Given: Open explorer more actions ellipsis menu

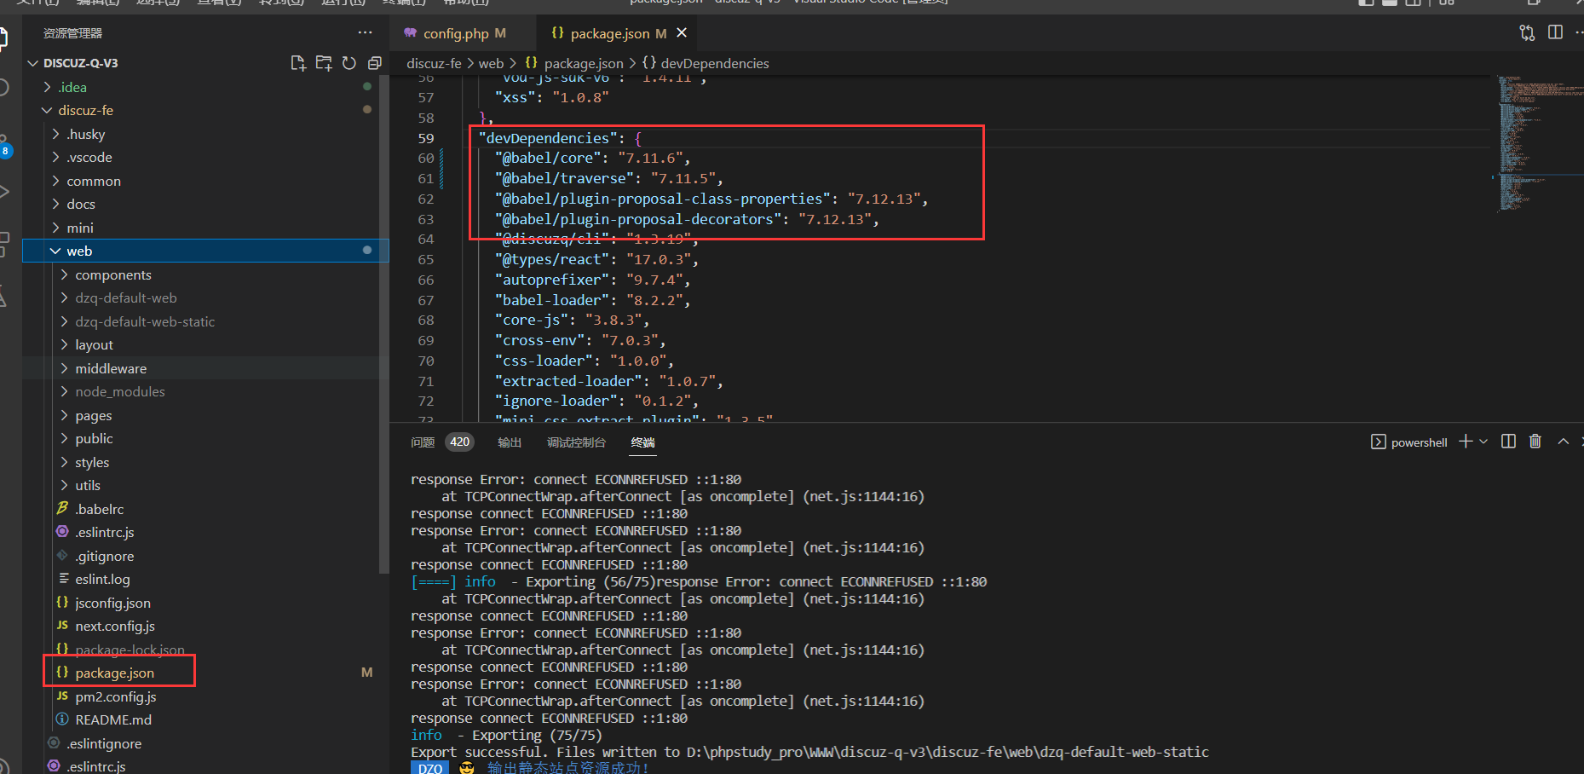Looking at the screenshot, I should (365, 32).
